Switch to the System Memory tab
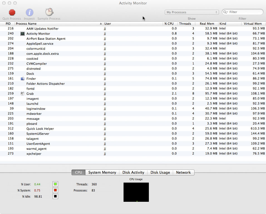The height and width of the screenshot is (214, 266). [102, 173]
